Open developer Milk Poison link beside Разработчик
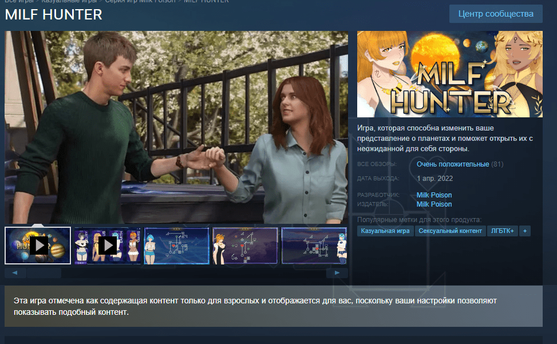 click(434, 195)
